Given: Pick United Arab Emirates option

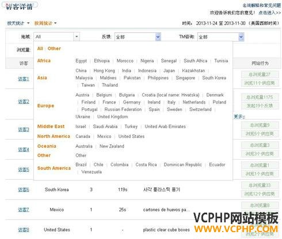Looking at the screenshot, I should pyautogui.click(x=165, y=126).
